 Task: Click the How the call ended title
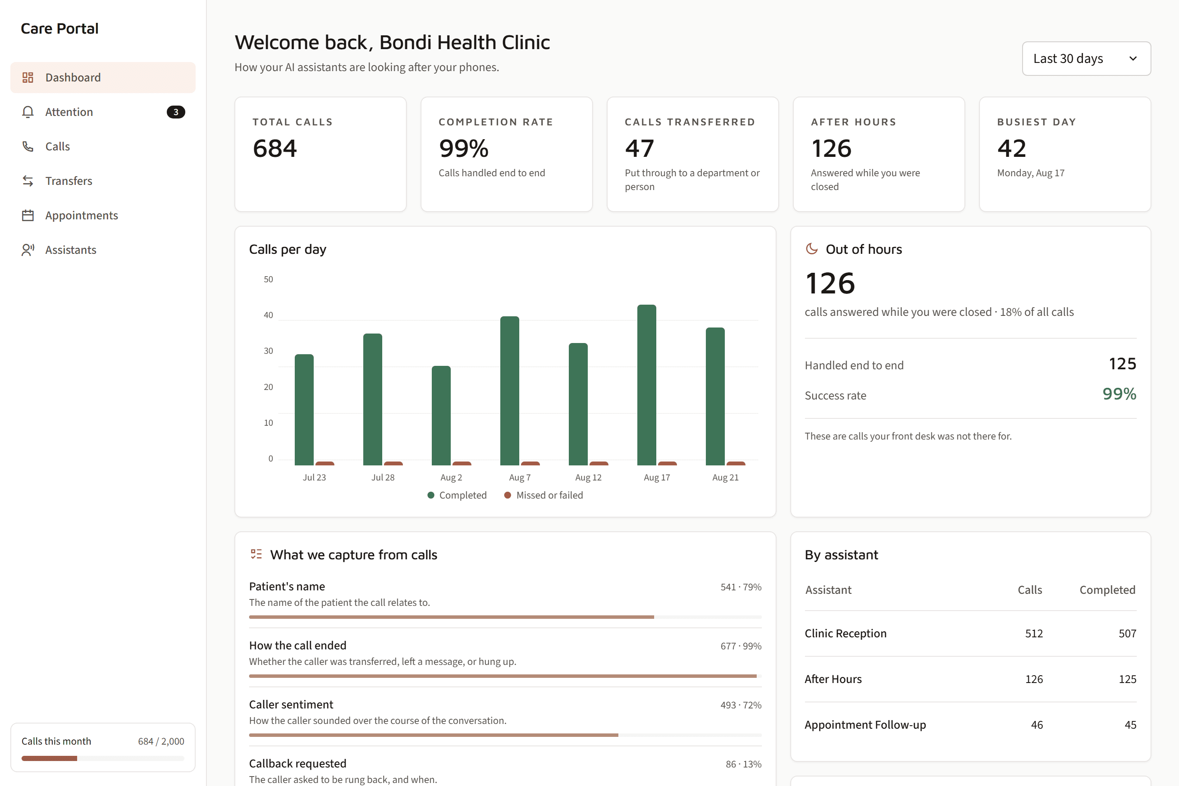coord(298,646)
